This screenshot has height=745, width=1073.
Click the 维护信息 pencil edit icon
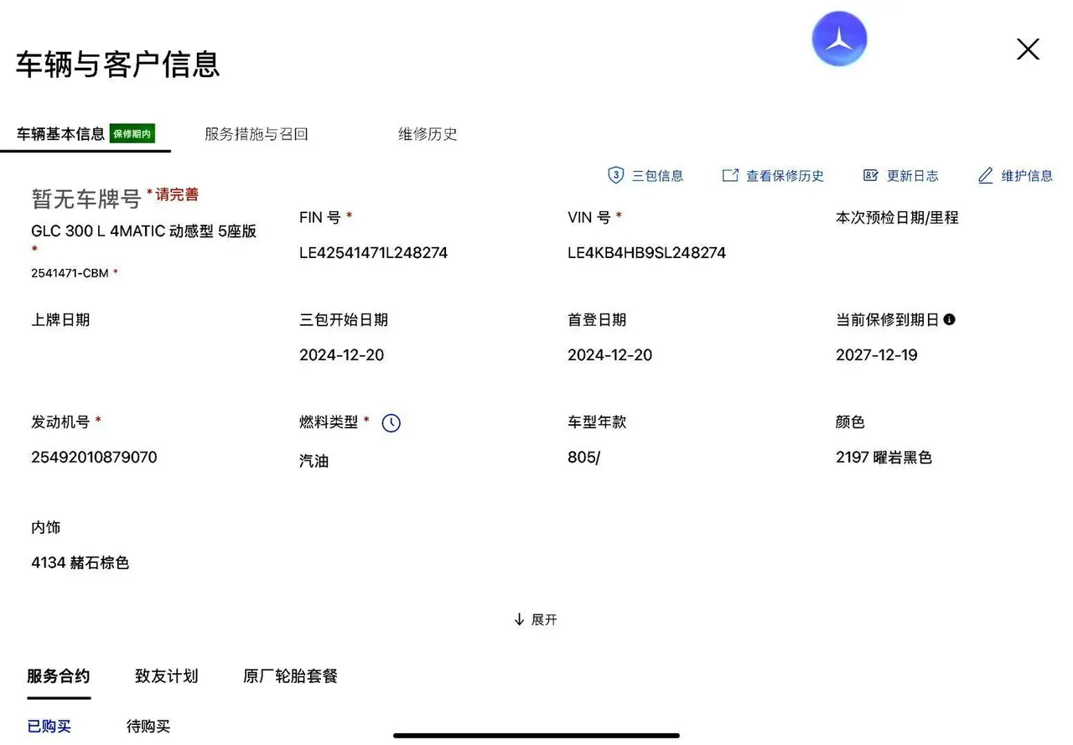pyautogui.click(x=986, y=175)
